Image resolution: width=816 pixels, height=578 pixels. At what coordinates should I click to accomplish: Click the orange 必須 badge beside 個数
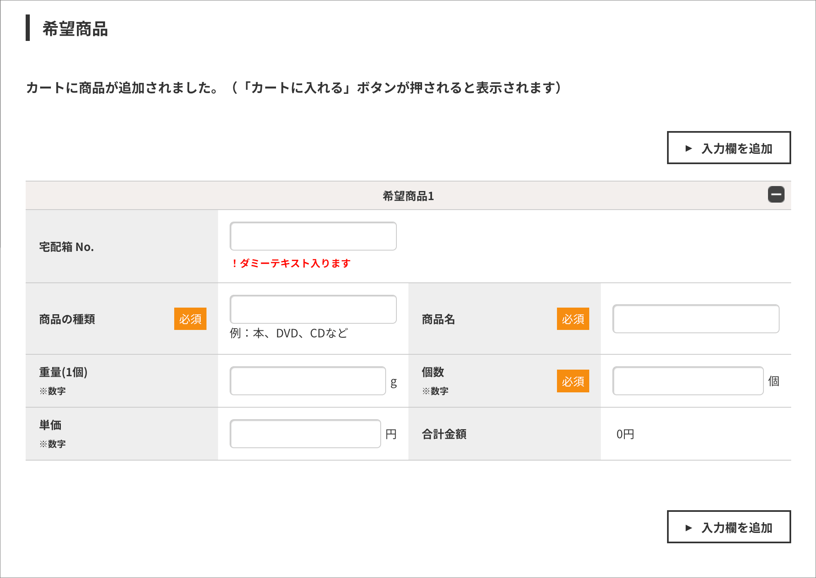573,381
